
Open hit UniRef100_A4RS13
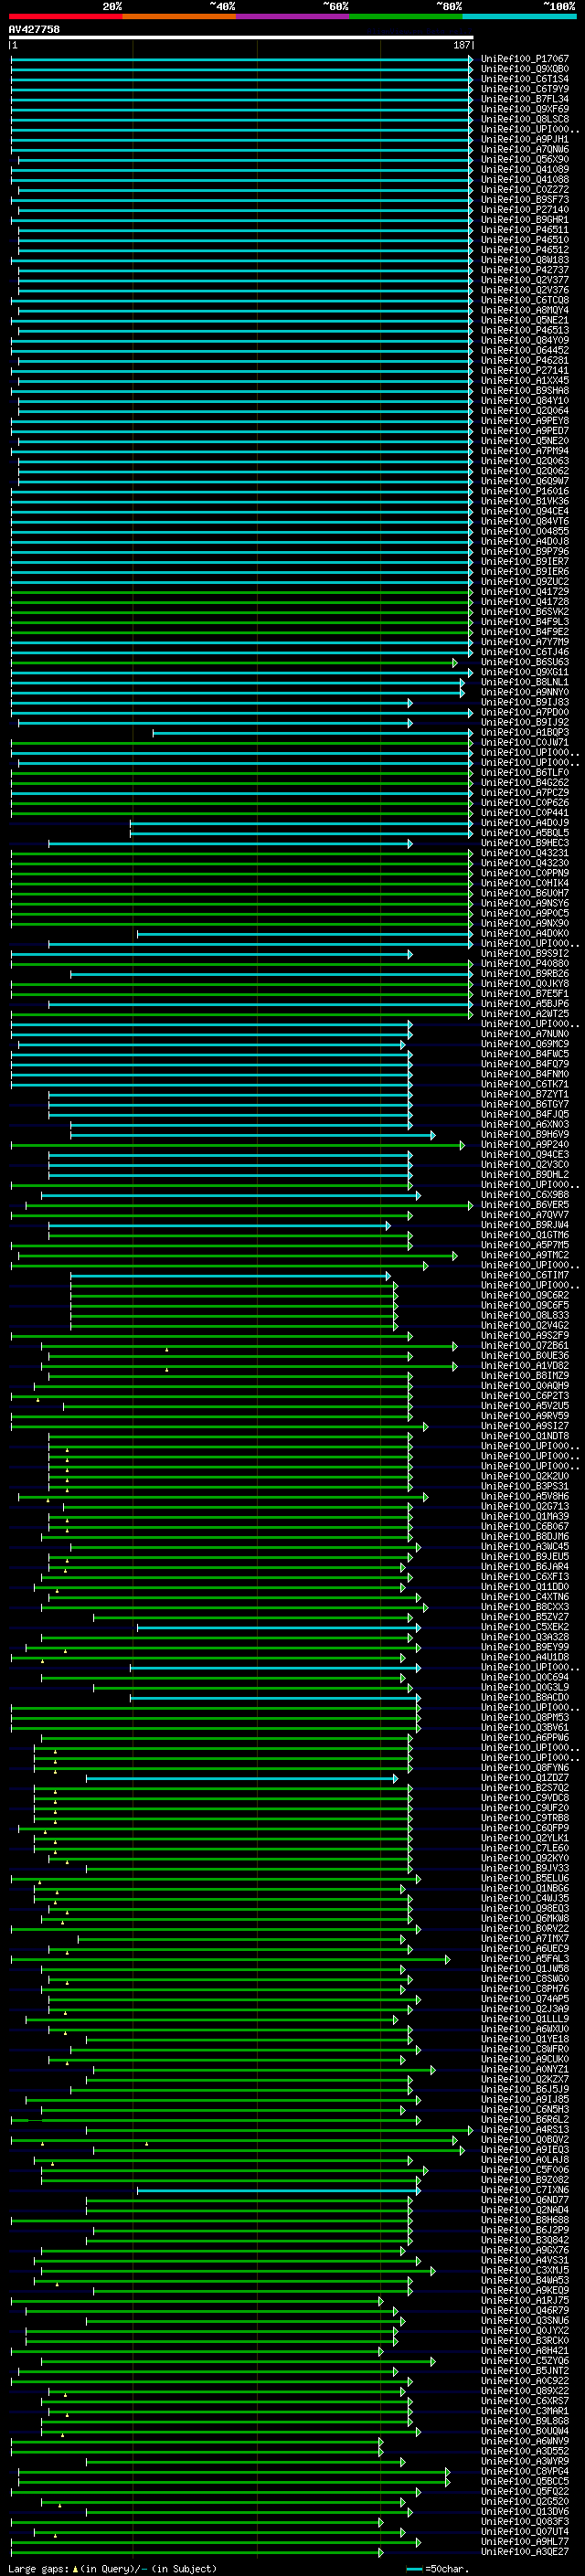click(524, 2129)
